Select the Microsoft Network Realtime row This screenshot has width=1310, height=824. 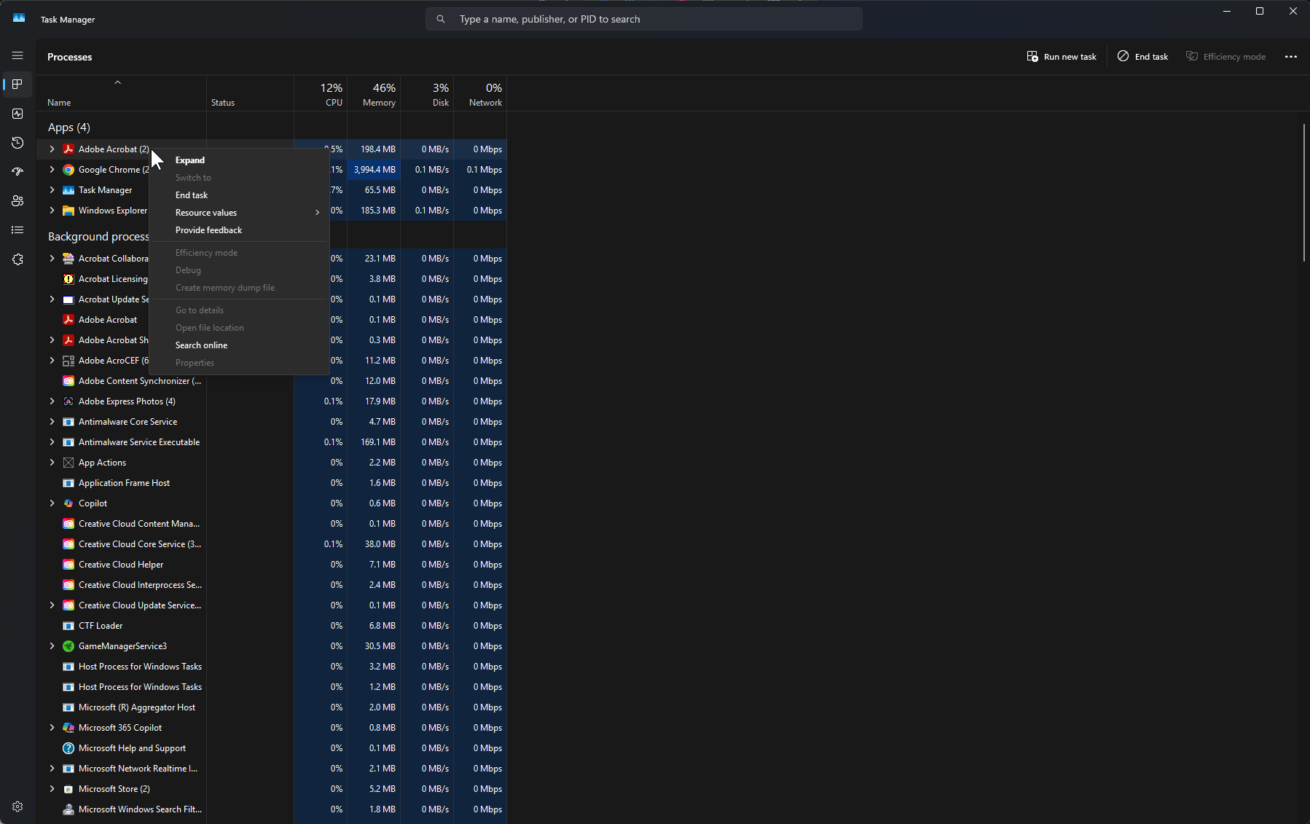(x=271, y=769)
